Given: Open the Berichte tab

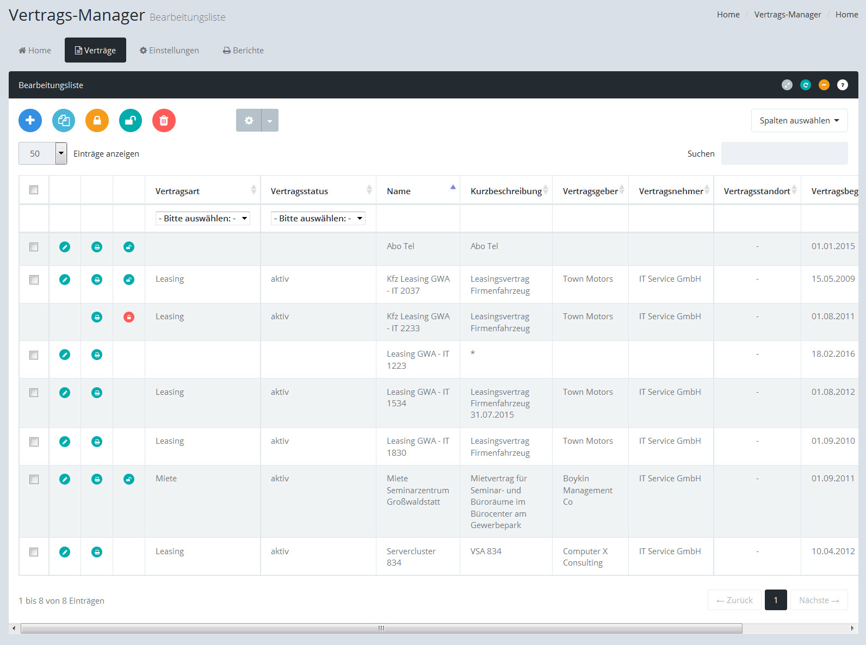Looking at the screenshot, I should (x=243, y=50).
